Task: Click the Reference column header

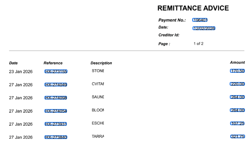Action: tap(53, 63)
